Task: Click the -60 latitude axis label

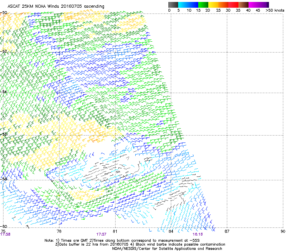Action: coord(3,226)
